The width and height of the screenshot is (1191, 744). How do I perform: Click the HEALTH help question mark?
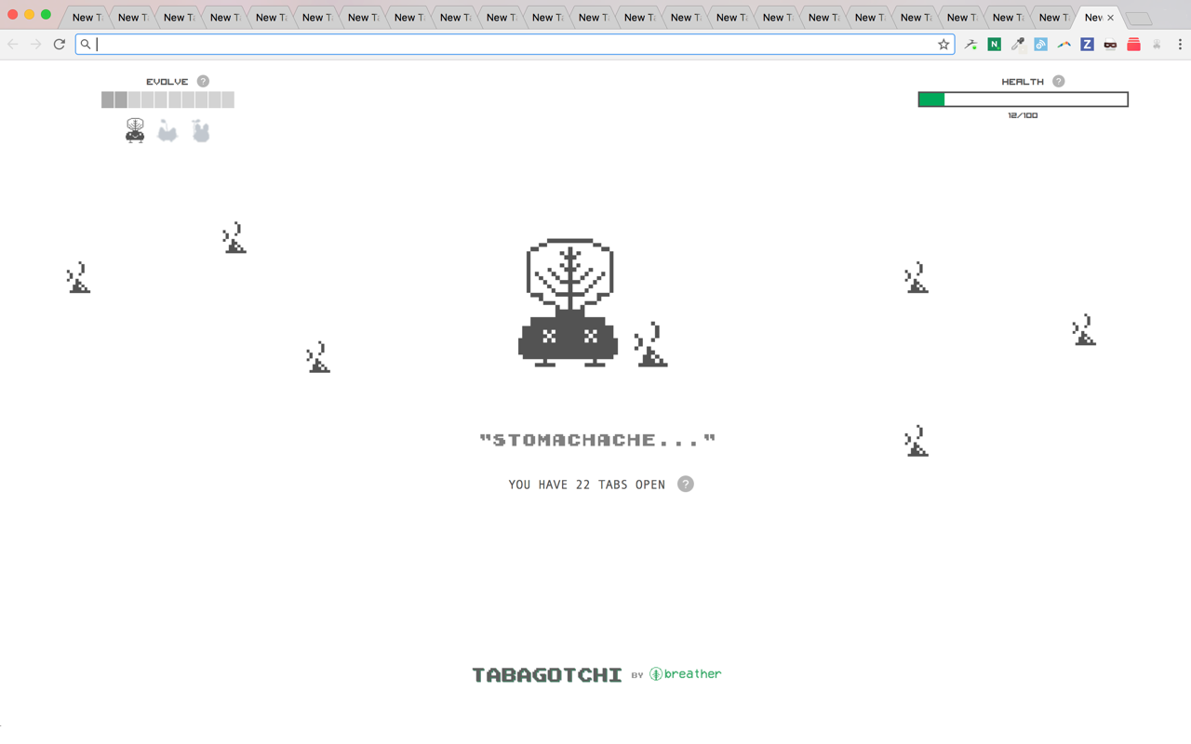[x=1058, y=82]
